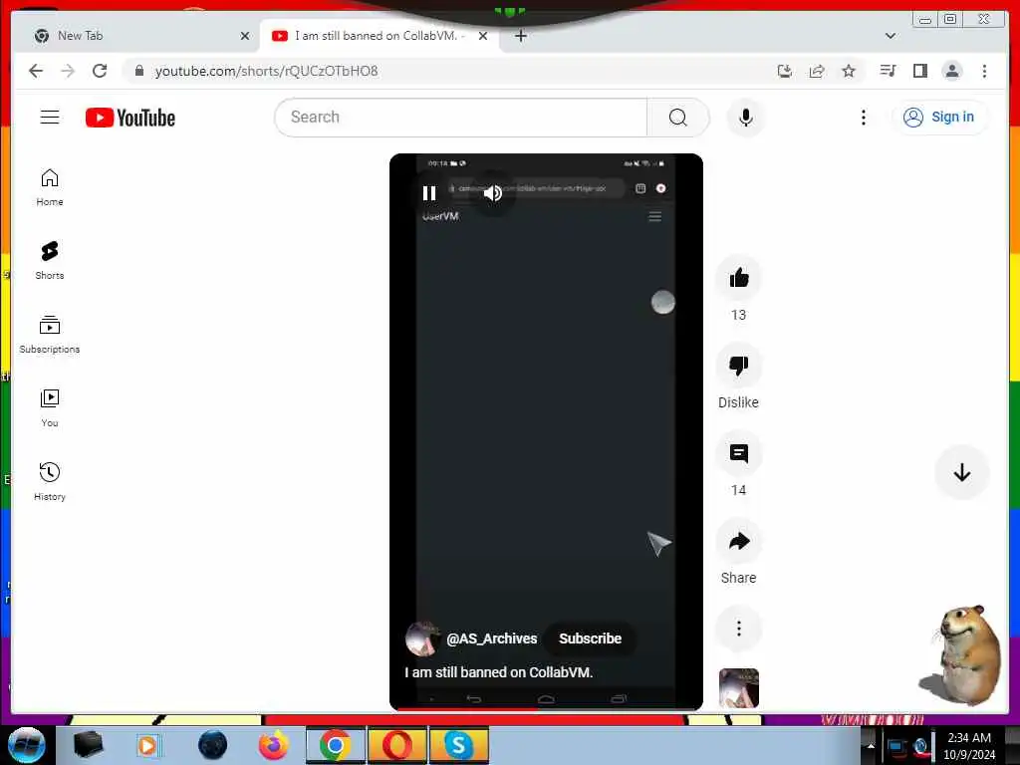Open the YouTube hamburger guide menu
This screenshot has height=765, width=1020.
point(50,118)
